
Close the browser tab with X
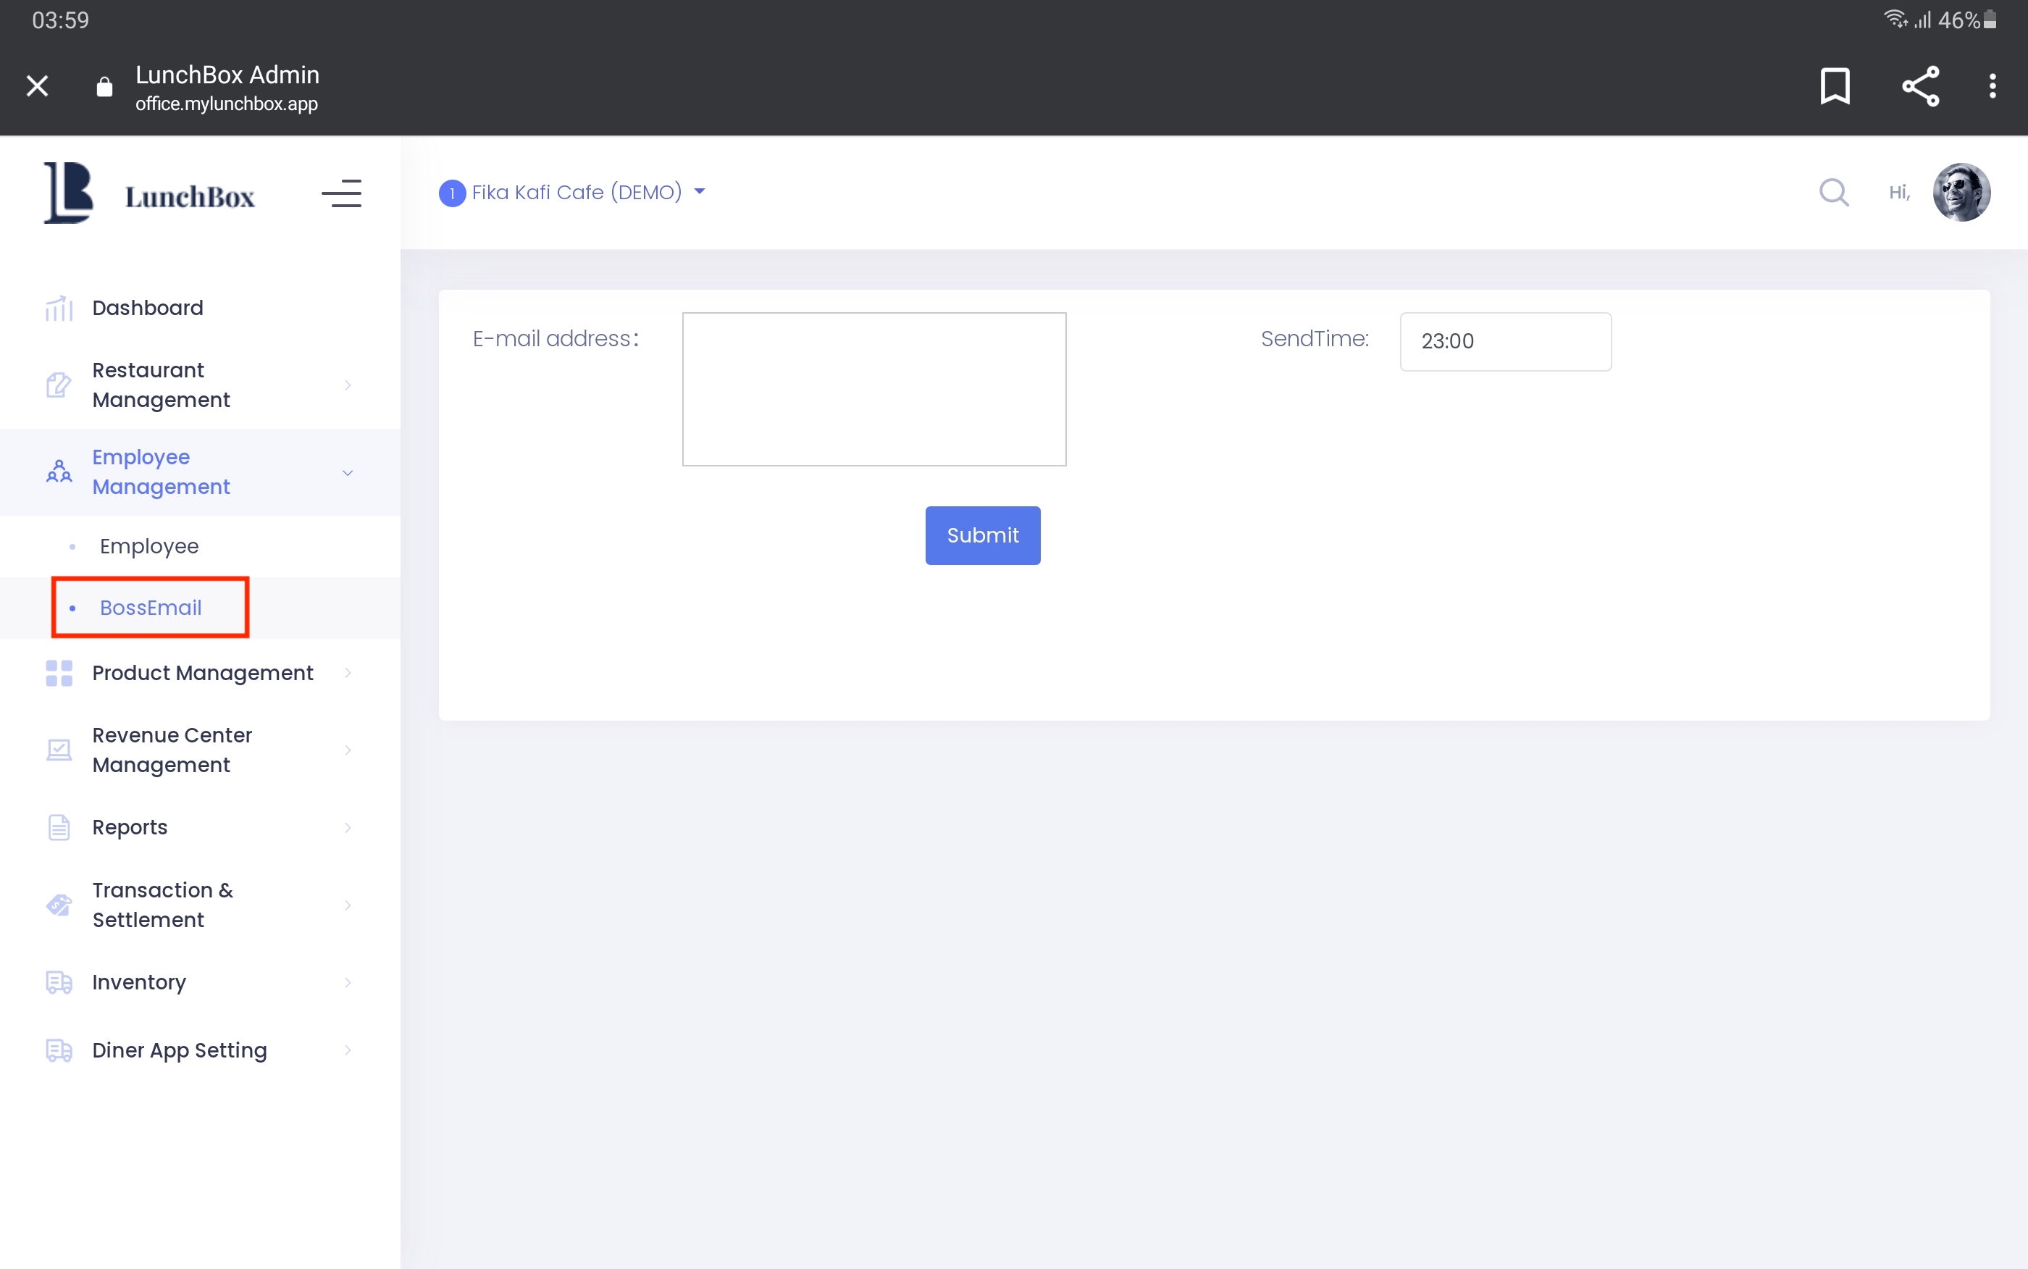tap(37, 85)
